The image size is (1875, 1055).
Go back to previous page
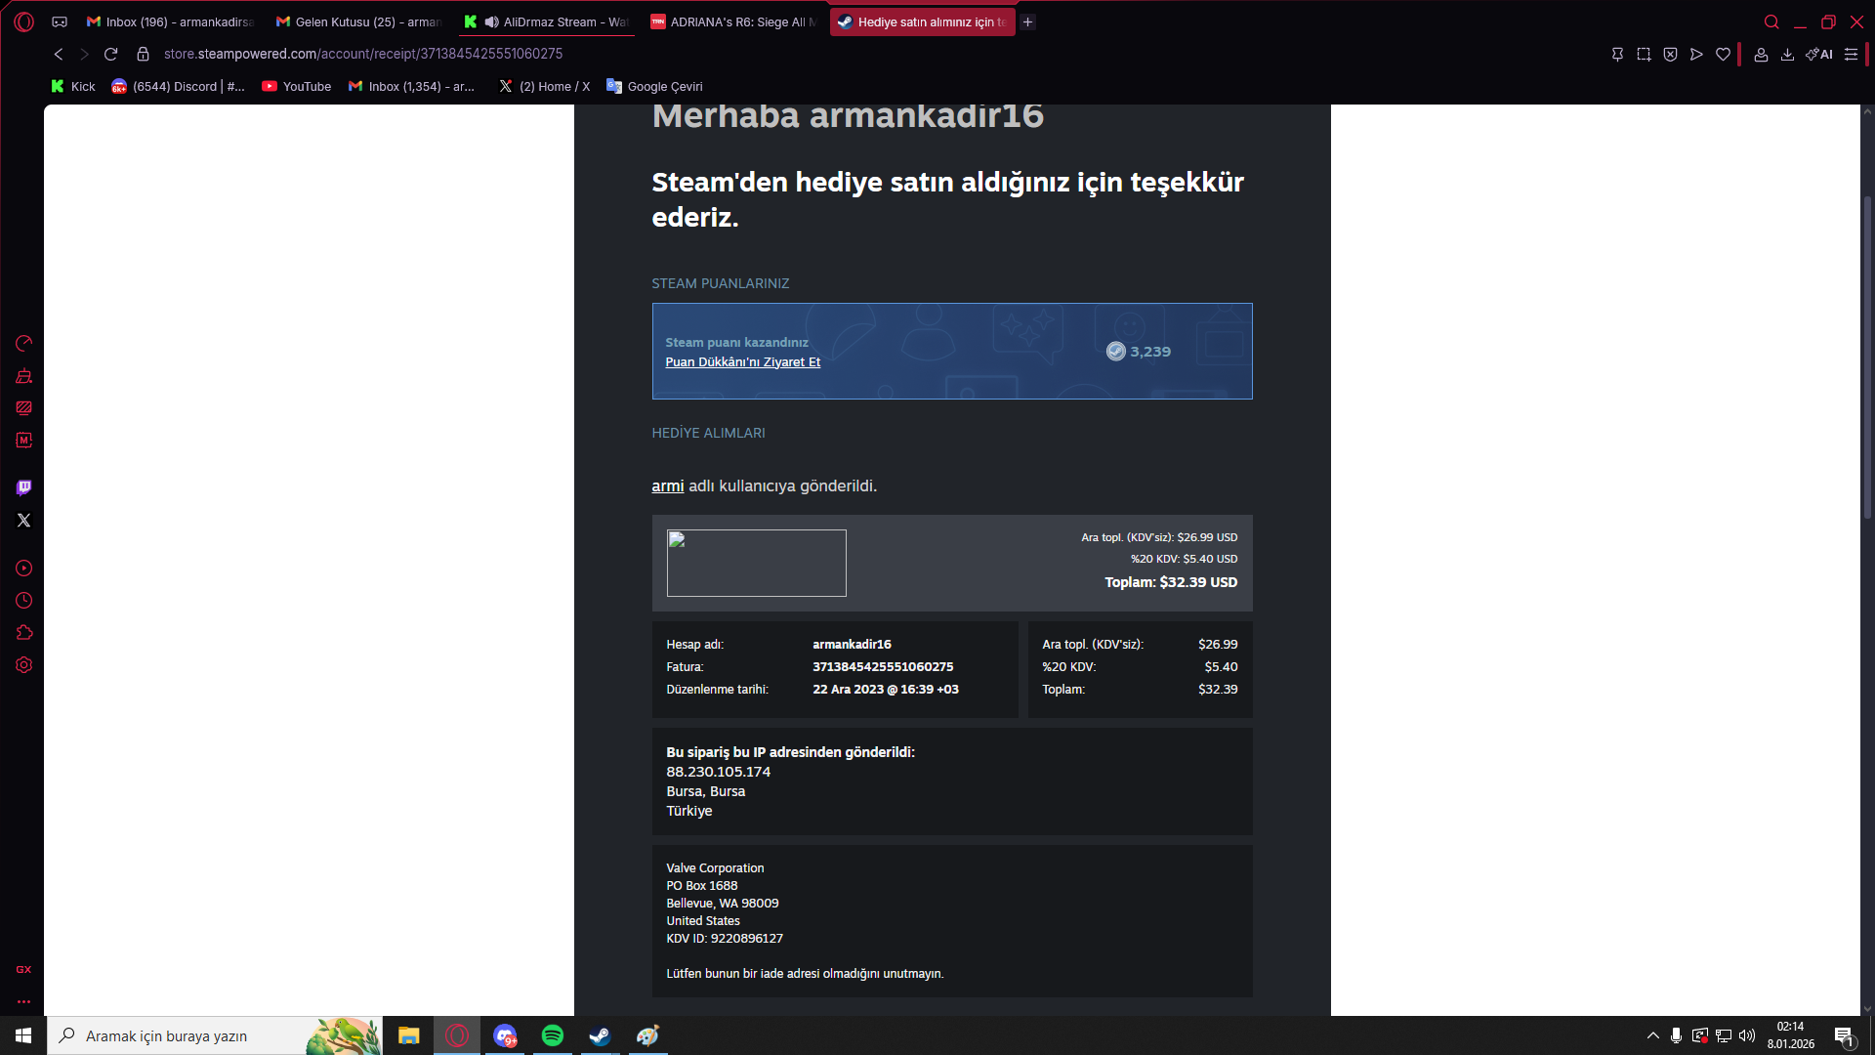(x=59, y=55)
